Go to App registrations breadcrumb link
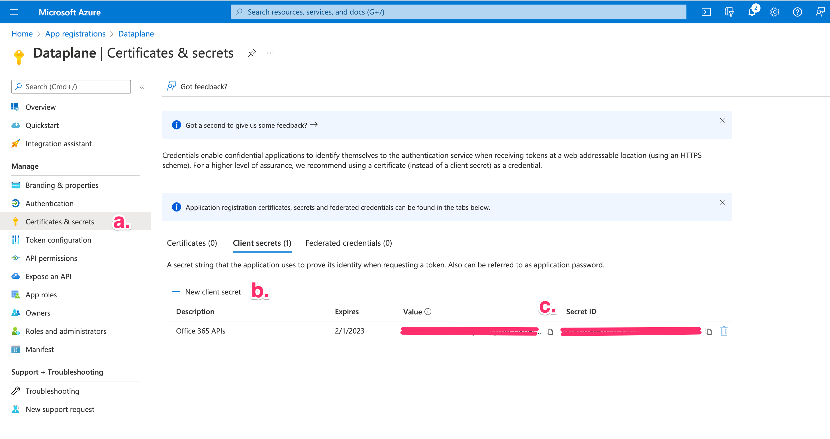The height and width of the screenshot is (439, 830). pyautogui.click(x=75, y=34)
